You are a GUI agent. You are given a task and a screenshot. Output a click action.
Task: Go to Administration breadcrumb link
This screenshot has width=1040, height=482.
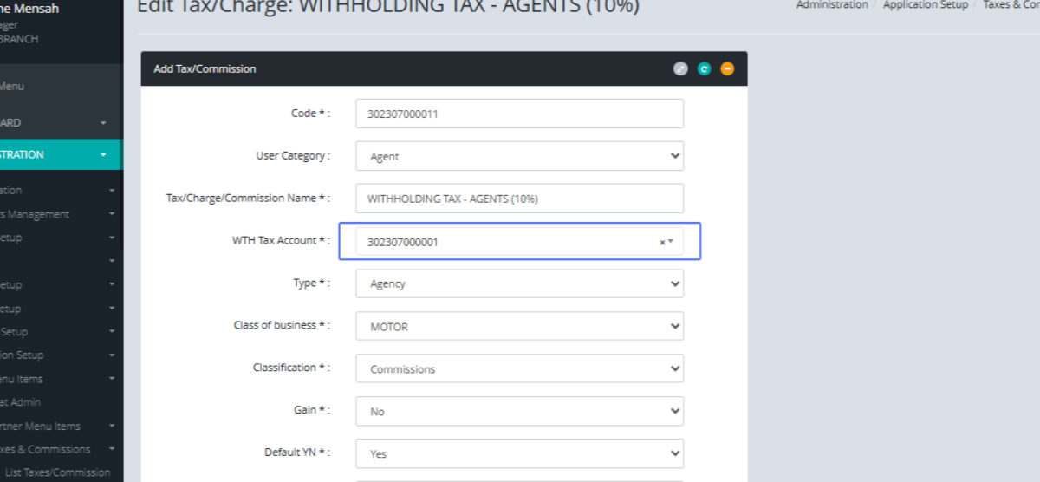(x=831, y=5)
